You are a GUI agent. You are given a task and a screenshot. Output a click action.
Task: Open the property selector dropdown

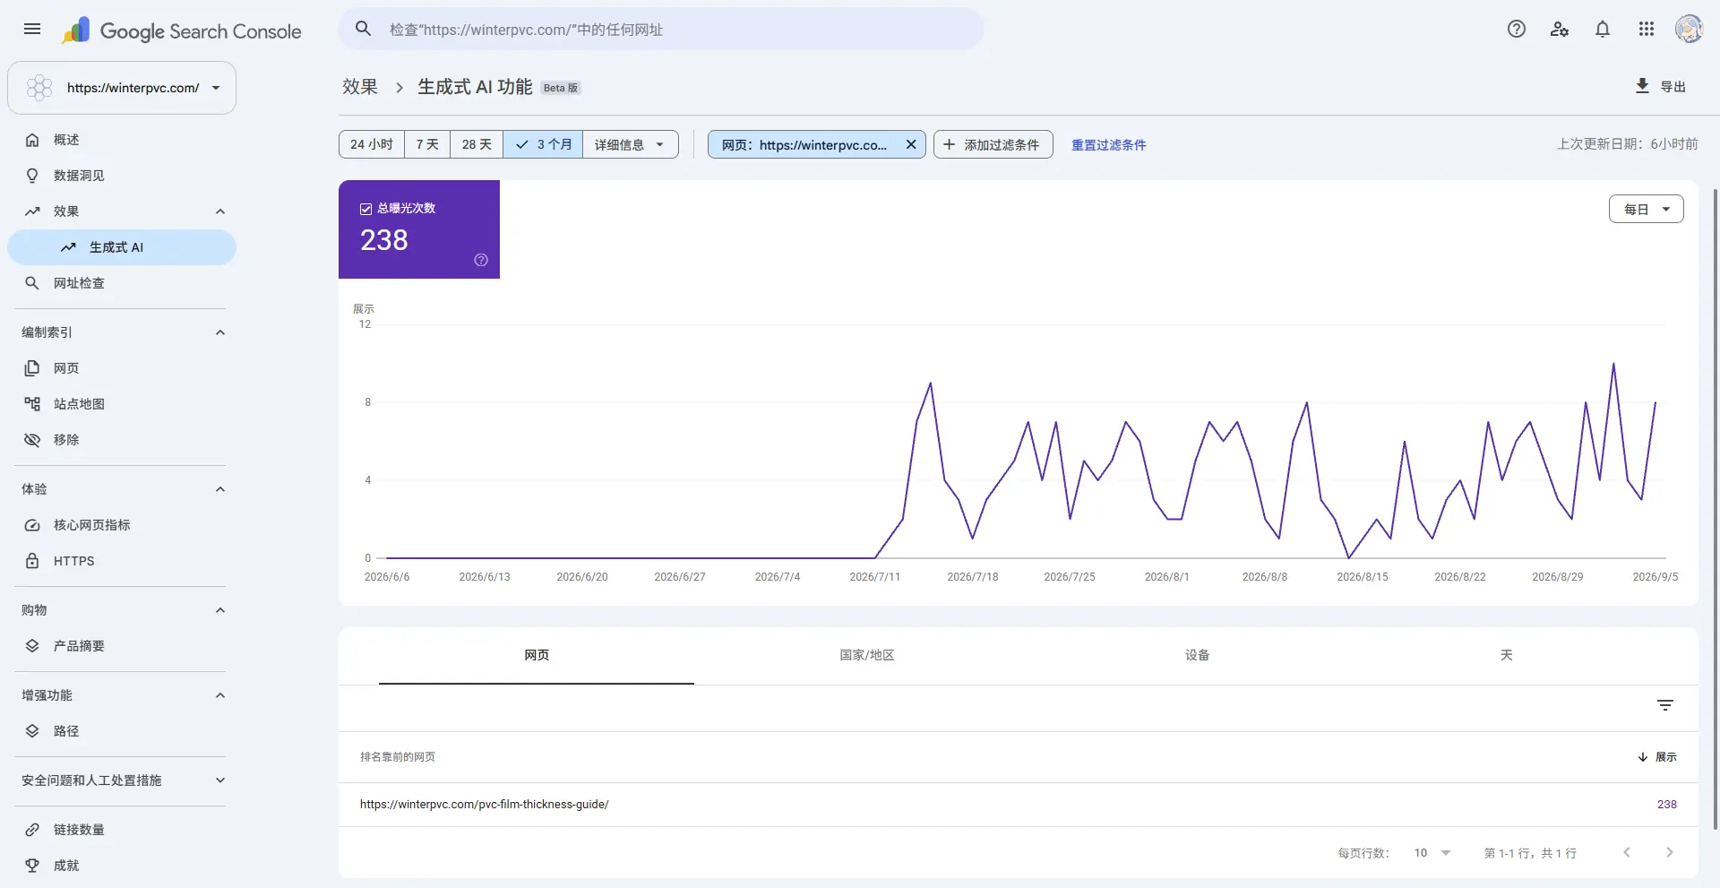click(x=122, y=88)
